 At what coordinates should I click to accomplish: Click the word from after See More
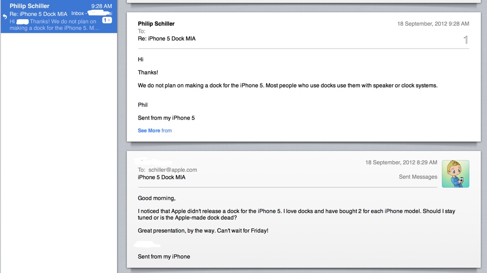point(166,131)
